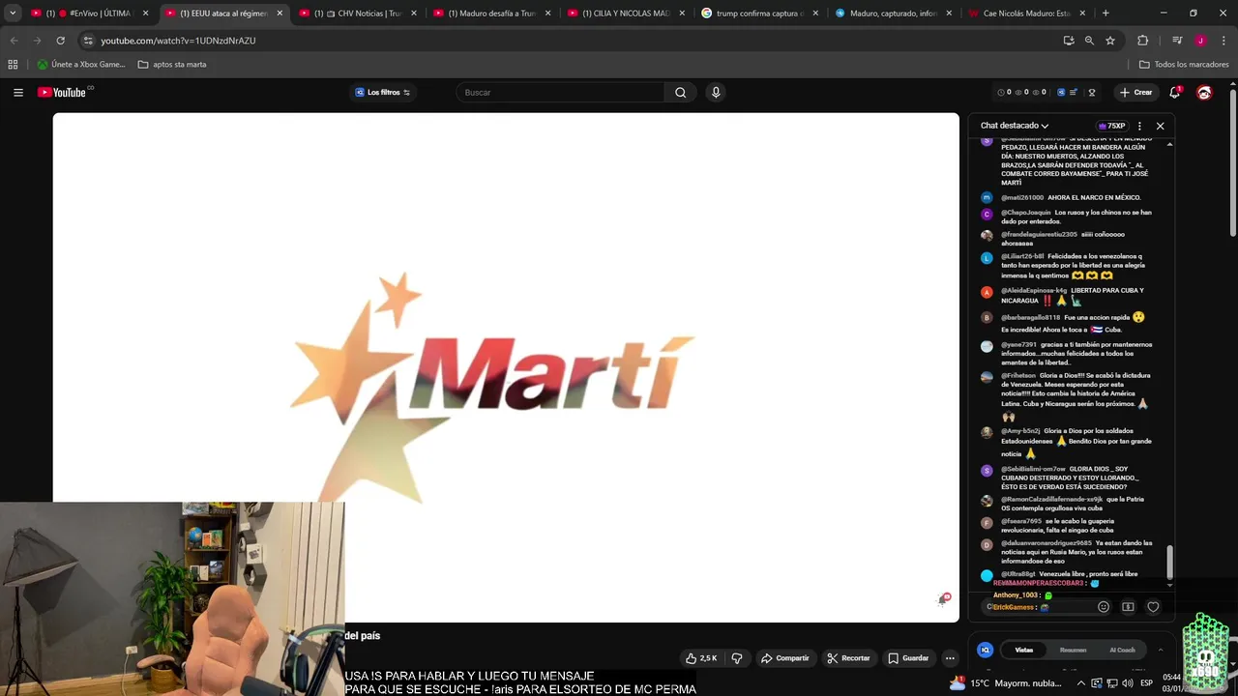Expand the Chat destacado dropdown
The height and width of the screenshot is (696, 1238).
click(1015, 126)
